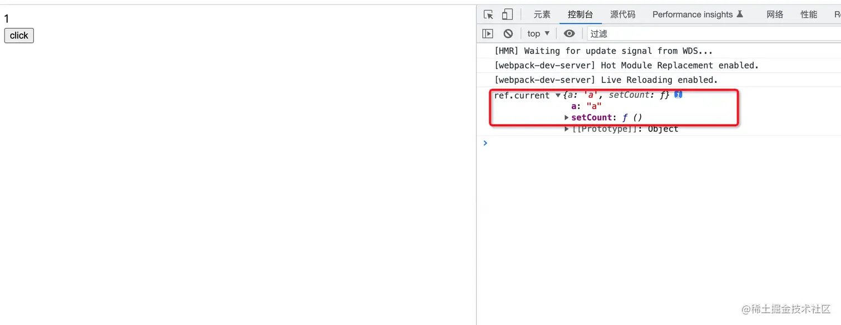Switch to the 元素 tab

click(542, 14)
